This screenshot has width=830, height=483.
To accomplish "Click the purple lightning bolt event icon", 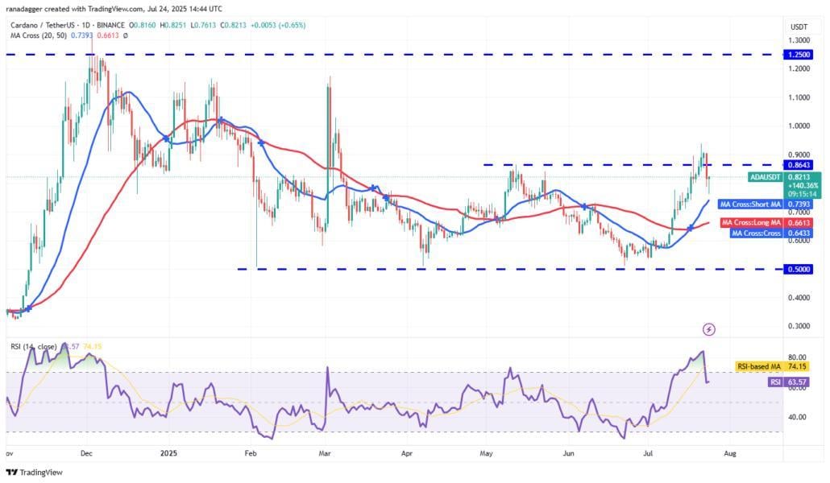I will pos(709,329).
